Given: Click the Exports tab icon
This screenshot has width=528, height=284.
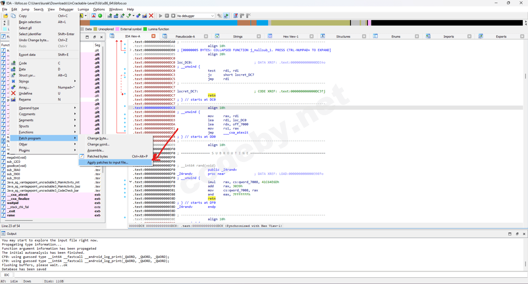Looking at the screenshot, I should tap(481, 36).
